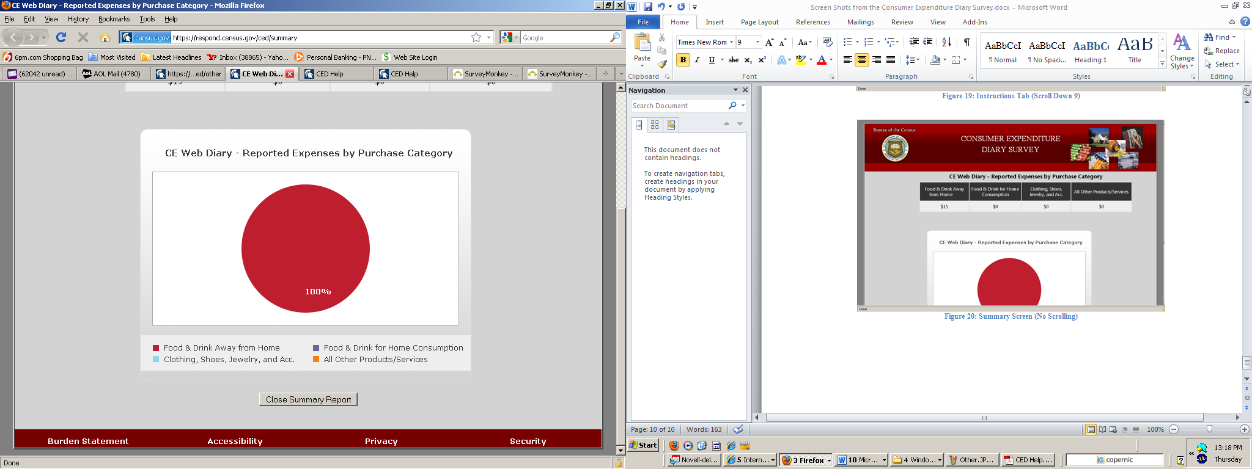The image size is (1252, 469).
Task: Open the Bookmarks menu in Firefox
Action: 114,19
